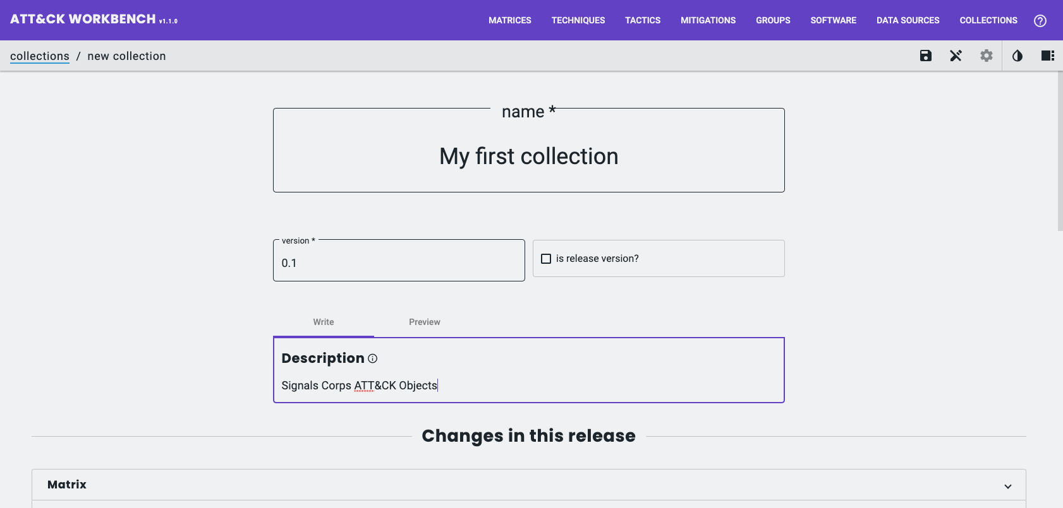Check the 'is release version?' checkbox
The image size is (1063, 508).
click(x=546, y=259)
